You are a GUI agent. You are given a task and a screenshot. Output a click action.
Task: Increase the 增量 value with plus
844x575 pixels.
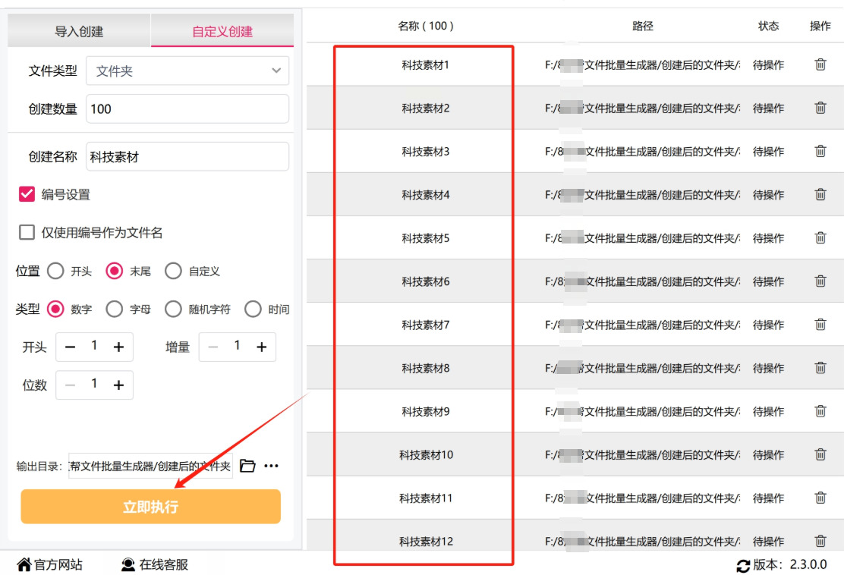(261, 347)
